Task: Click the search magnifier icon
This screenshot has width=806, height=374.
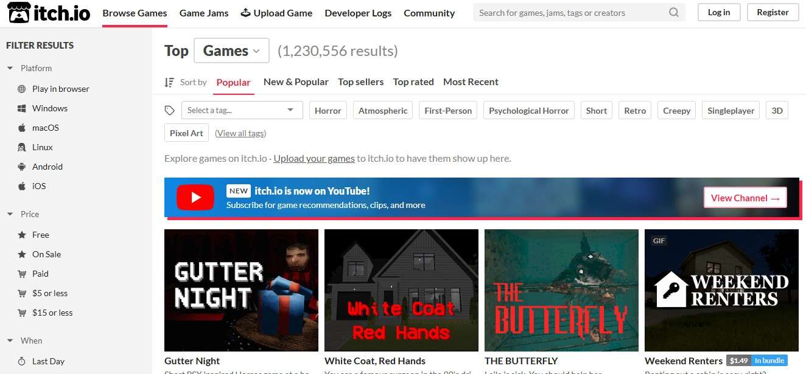Action: tap(673, 12)
